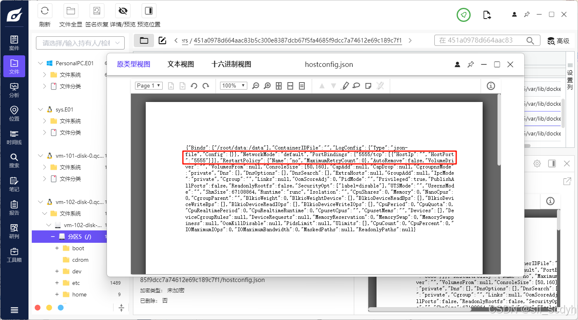Open the 分析 analysis section in the sidebar

click(x=14, y=90)
